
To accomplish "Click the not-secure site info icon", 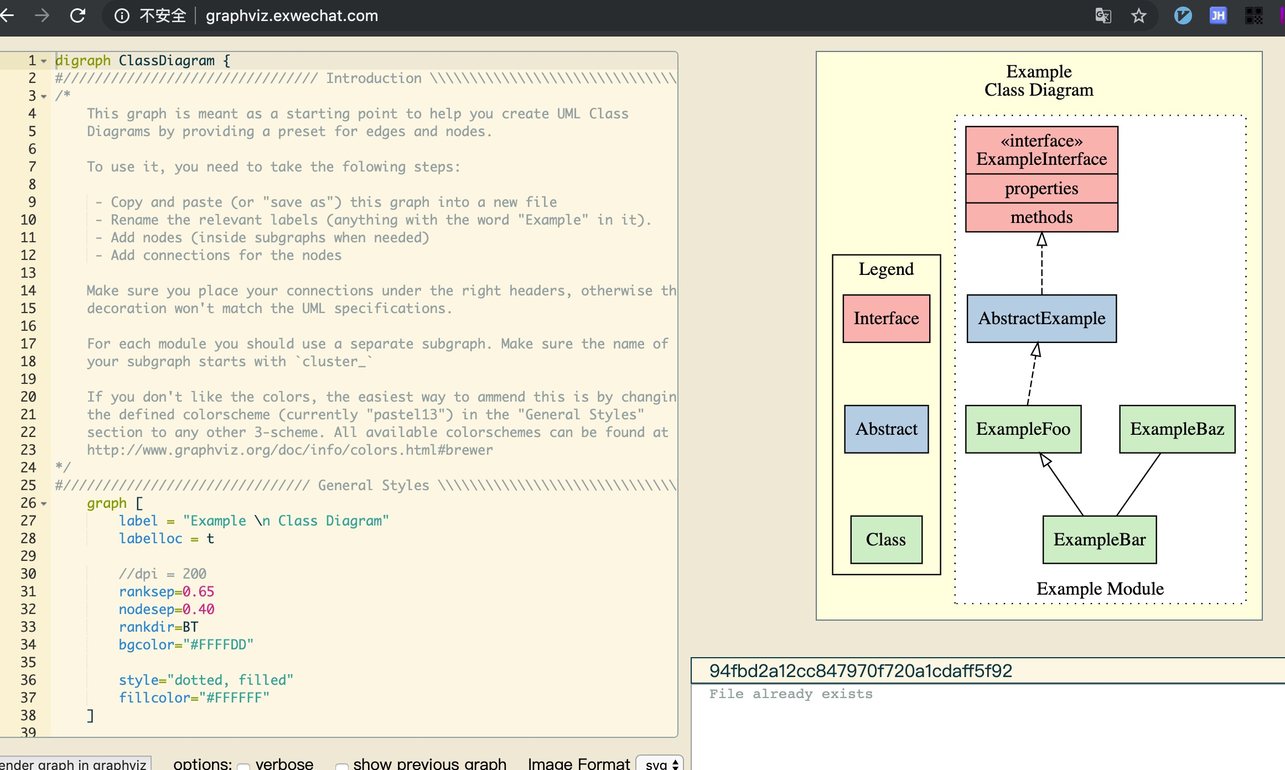I will (x=122, y=16).
